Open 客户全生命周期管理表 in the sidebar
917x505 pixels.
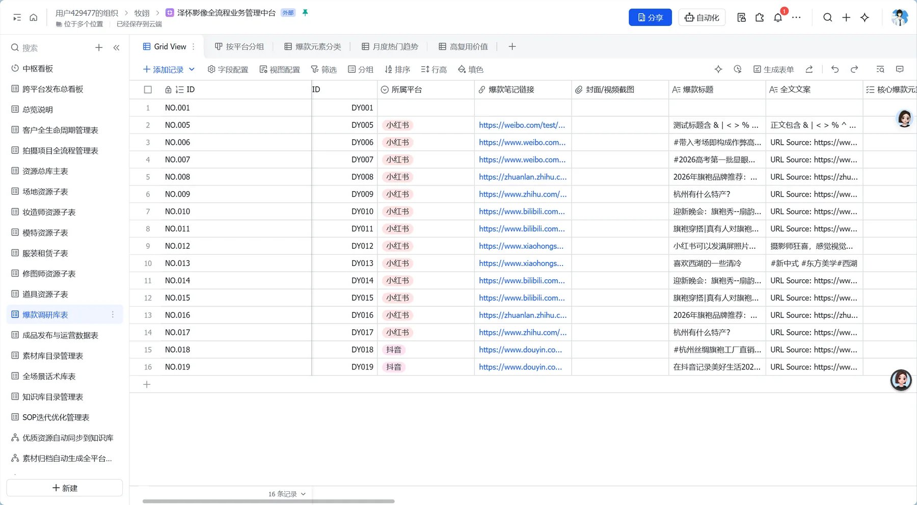pos(65,130)
